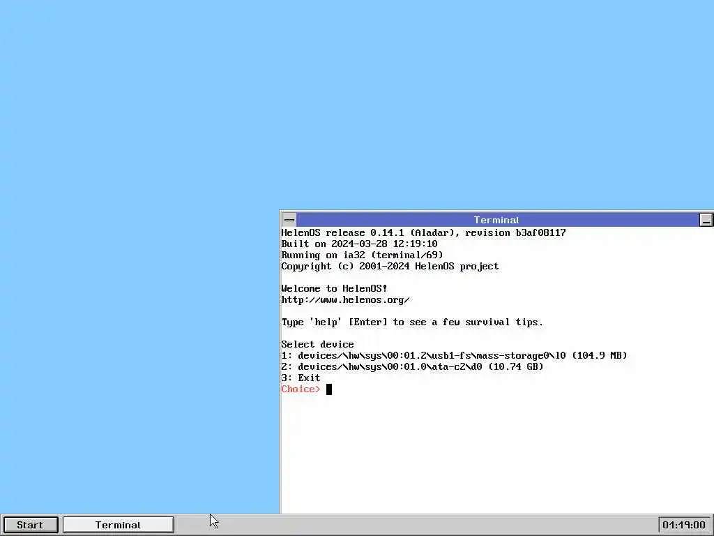Click the 'Built on 2024-03-28' line

(x=359, y=244)
